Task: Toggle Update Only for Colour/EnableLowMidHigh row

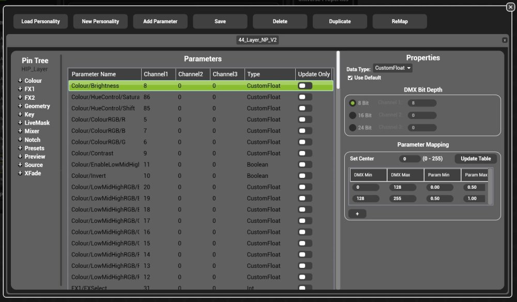Action: pos(305,164)
